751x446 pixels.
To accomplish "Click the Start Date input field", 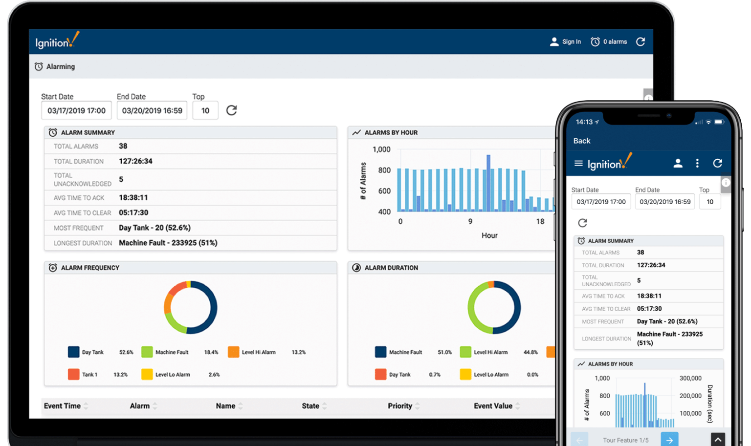I will click(x=76, y=110).
